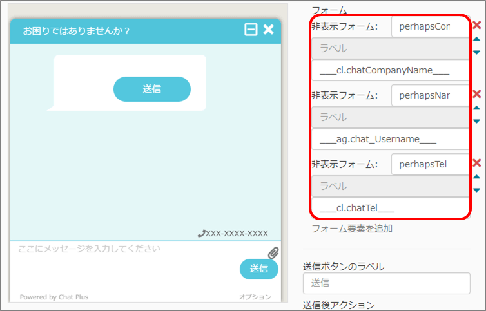Edit the perhapsNar name field
Viewport: 486px width, 311px height.
click(431, 95)
